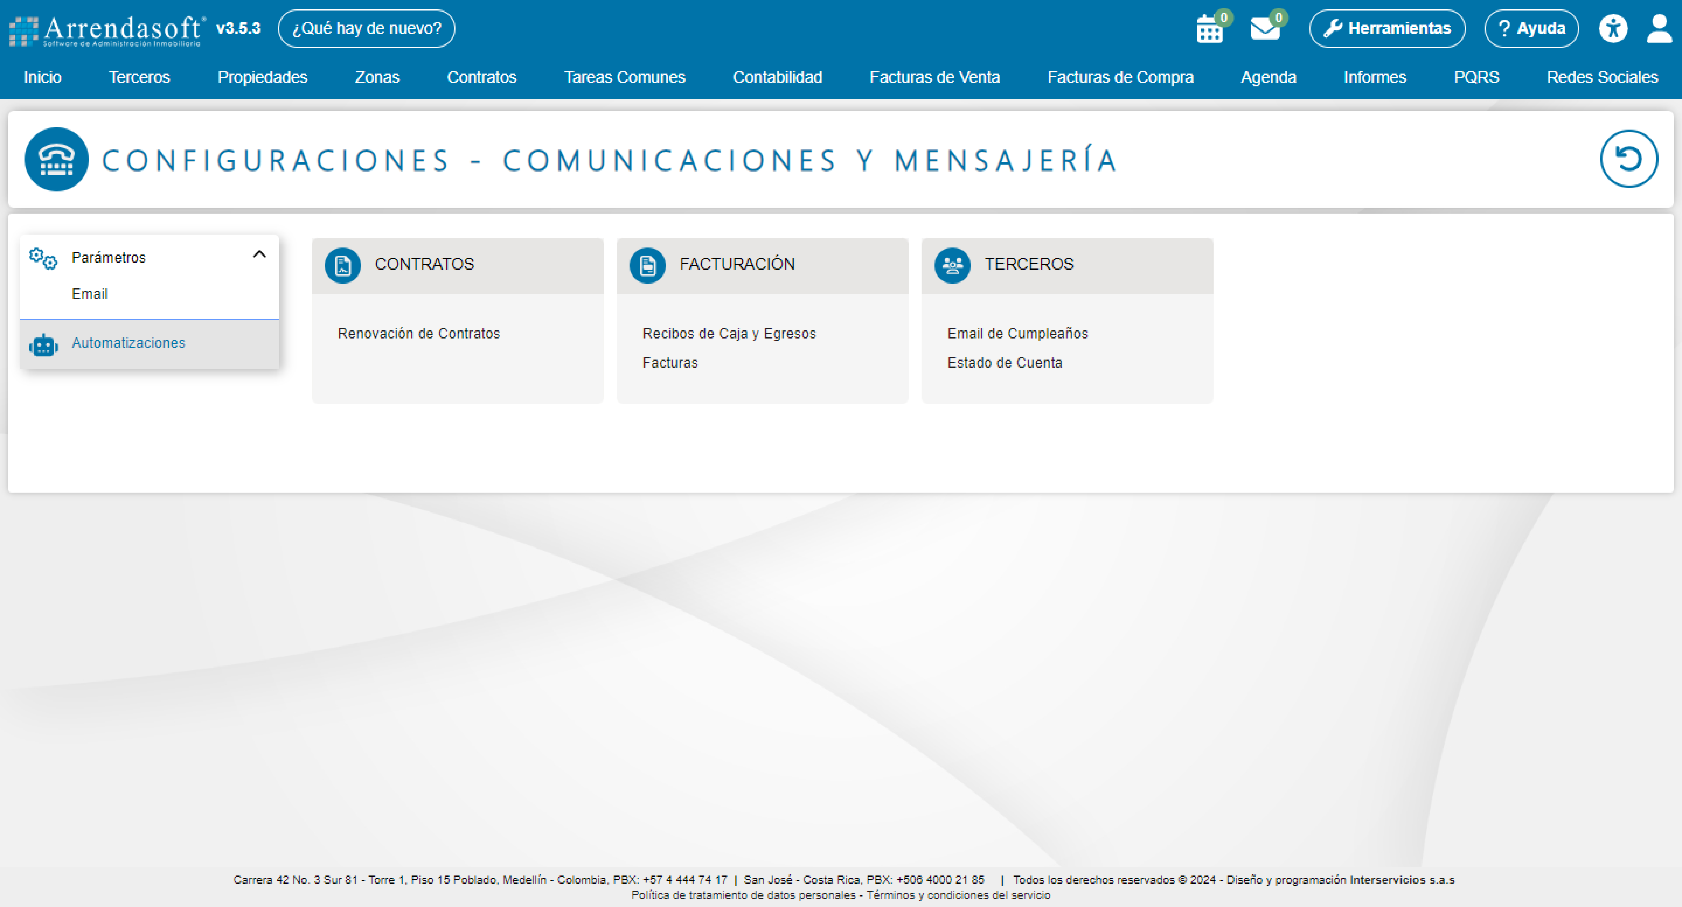Open the Herramientas button

click(x=1388, y=29)
